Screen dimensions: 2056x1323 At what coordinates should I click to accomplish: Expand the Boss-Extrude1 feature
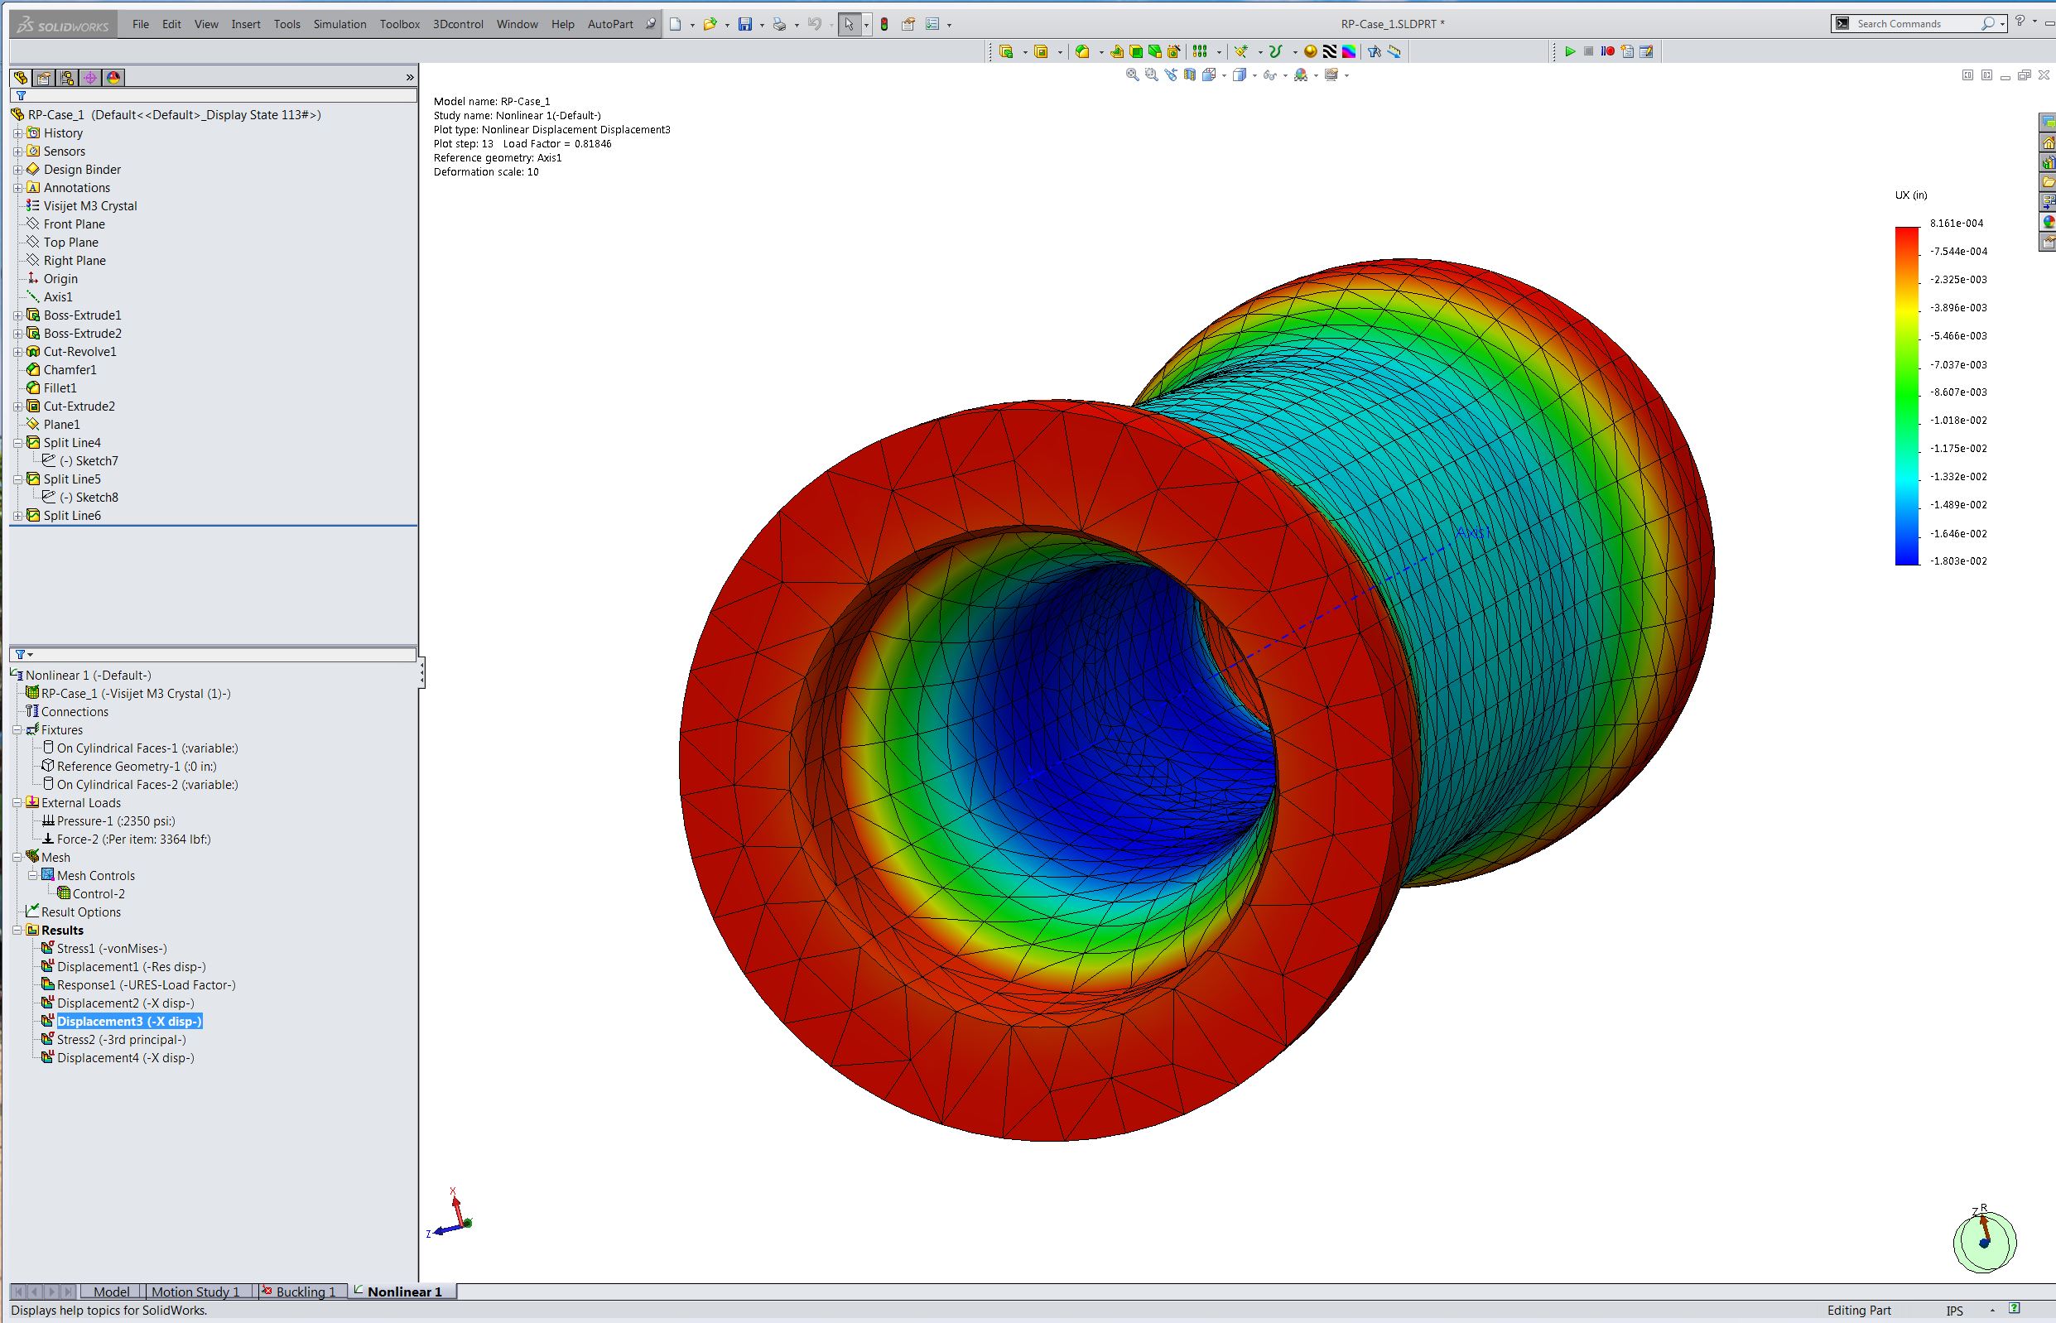17,315
